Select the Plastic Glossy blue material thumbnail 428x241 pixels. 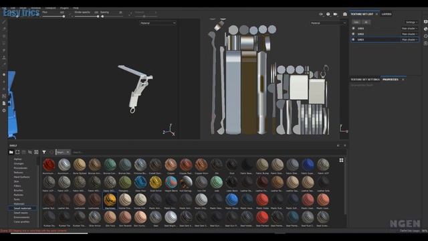point(232,202)
